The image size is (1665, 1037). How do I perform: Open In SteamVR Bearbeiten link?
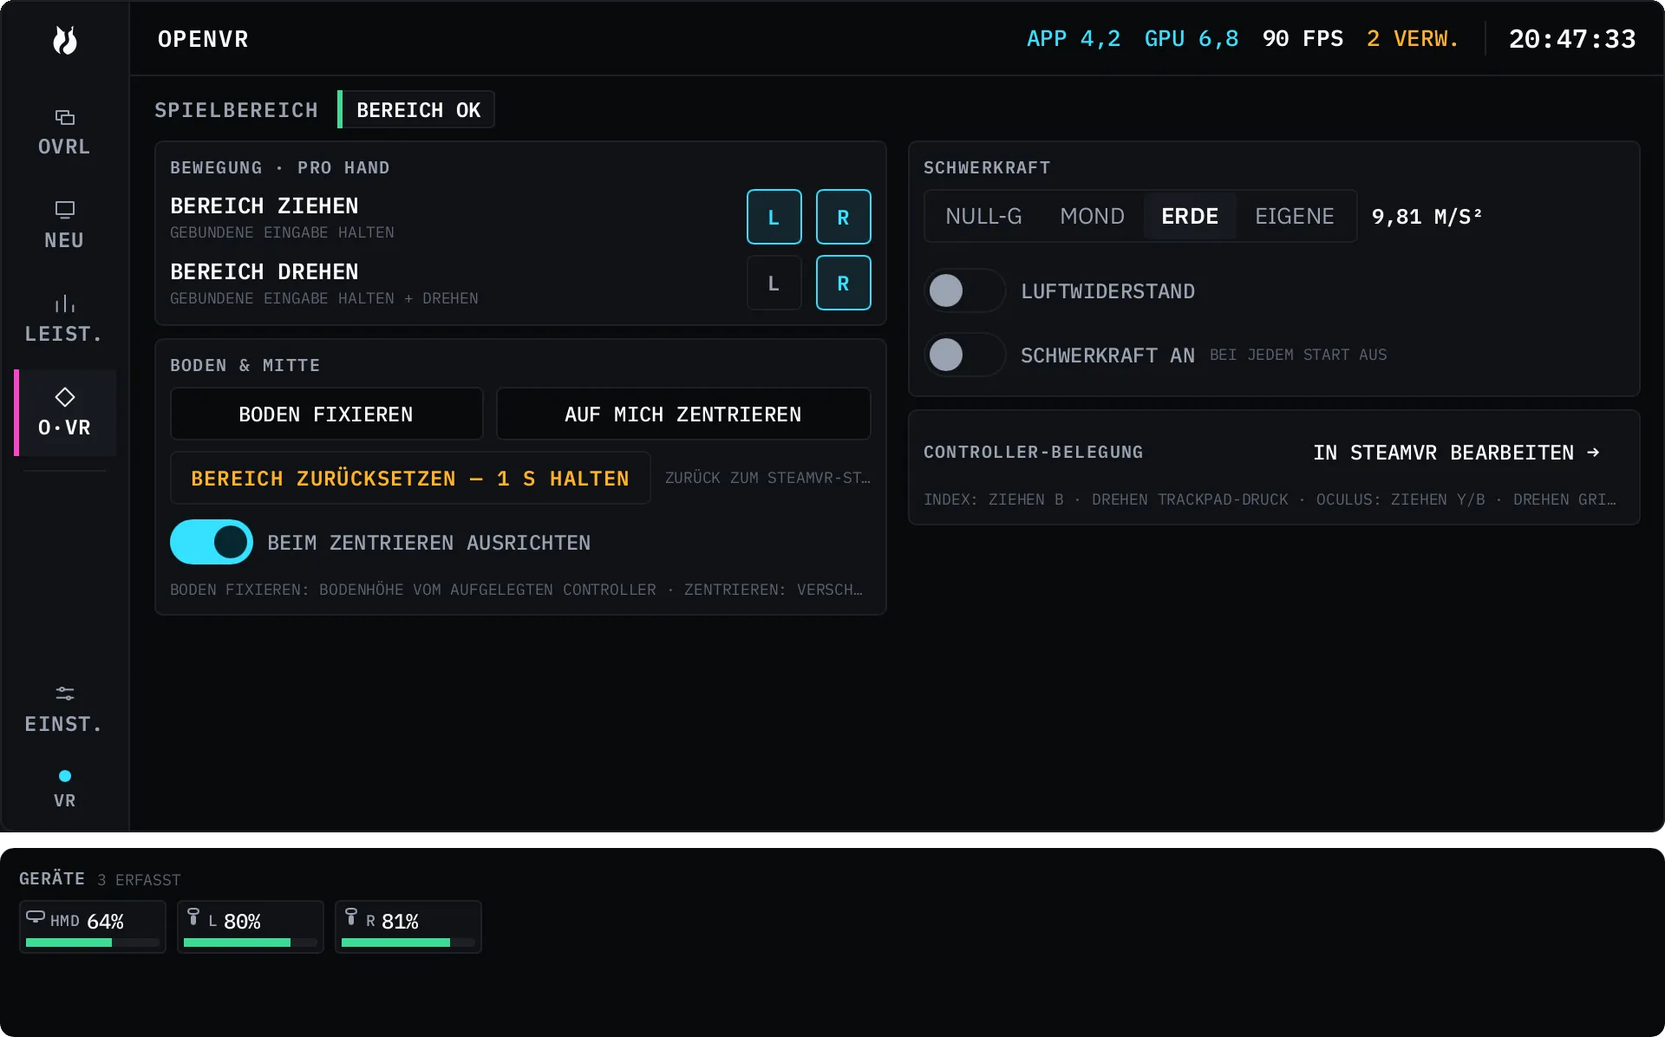click(x=1456, y=453)
